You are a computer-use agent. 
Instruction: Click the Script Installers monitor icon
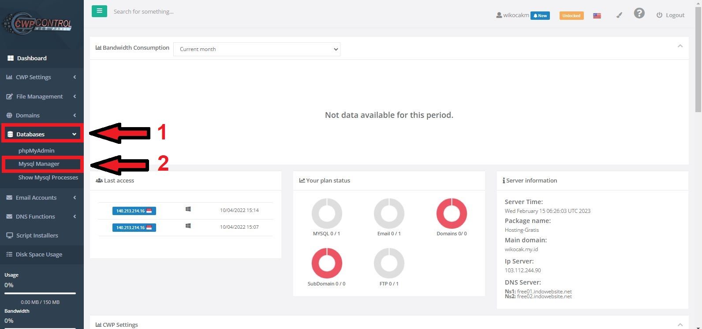(x=10, y=235)
